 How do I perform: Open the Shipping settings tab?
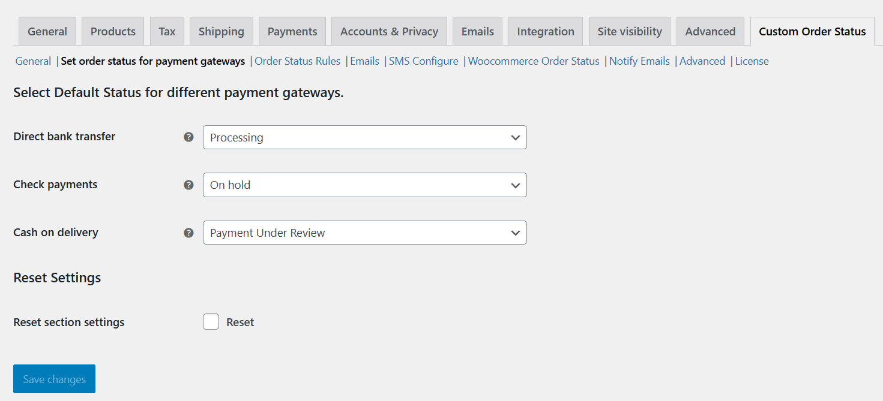[221, 31]
